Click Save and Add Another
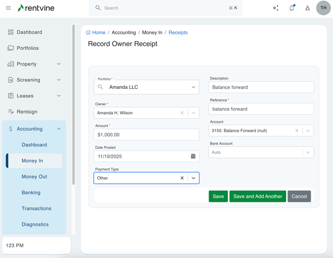Image resolution: width=333 pixels, height=258 pixels. pyautogui.click(x=257, y=197)
